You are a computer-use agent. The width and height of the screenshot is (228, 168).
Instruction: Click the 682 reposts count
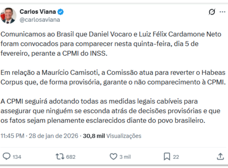coord(71,157)
